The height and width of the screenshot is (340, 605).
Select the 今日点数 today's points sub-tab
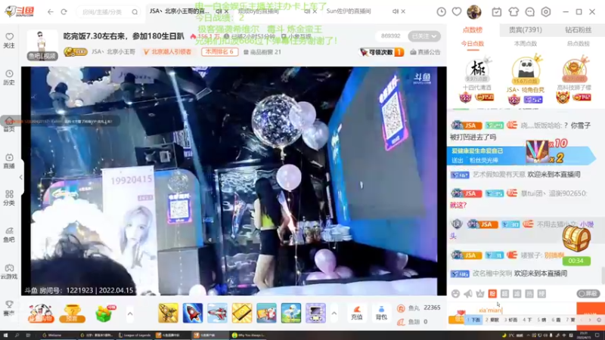(472, 44)
